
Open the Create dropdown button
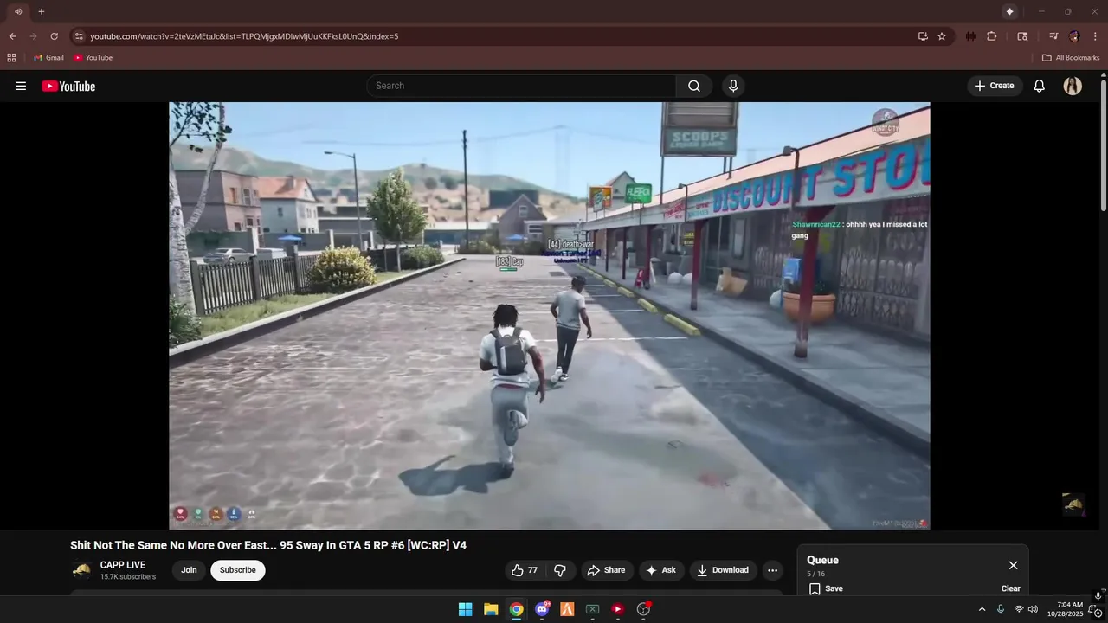click(x=995, y=86)
